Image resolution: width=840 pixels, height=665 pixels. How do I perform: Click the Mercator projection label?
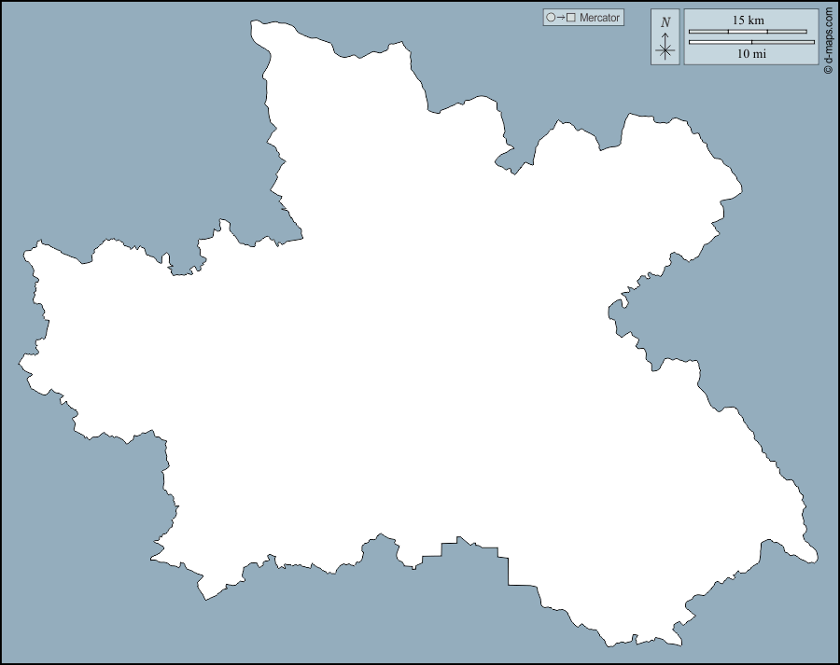599,18
